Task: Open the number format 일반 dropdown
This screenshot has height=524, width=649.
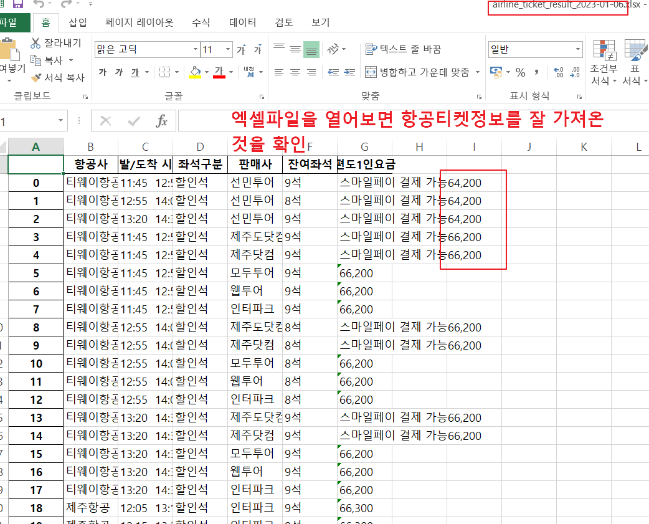Action: click(578, 49)
